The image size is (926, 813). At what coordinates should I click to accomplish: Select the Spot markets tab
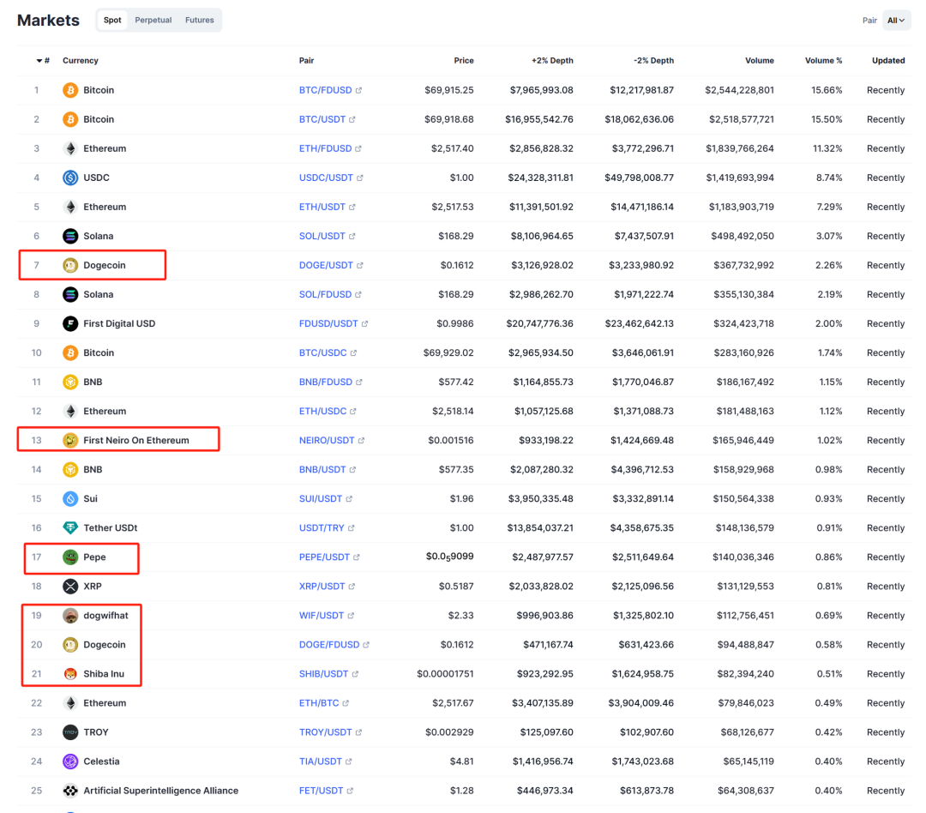(112, 19)
